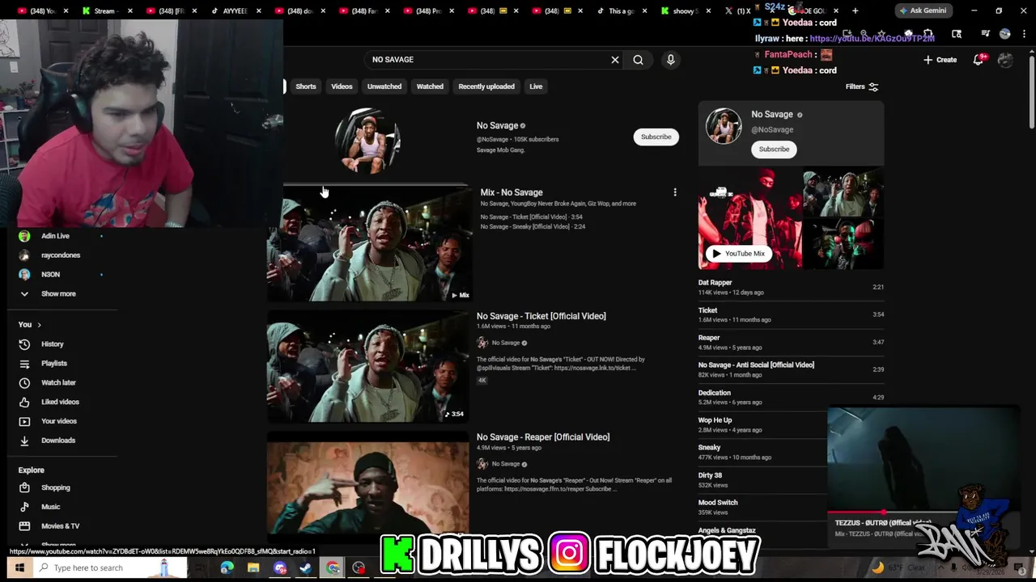Screen dimensions: 1036x582
Task: Click Ask Gemini button
Action: (x=923, y=11)
